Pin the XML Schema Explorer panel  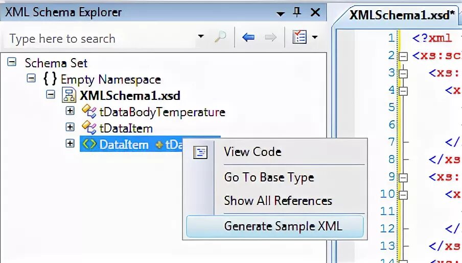coord(297,12)
